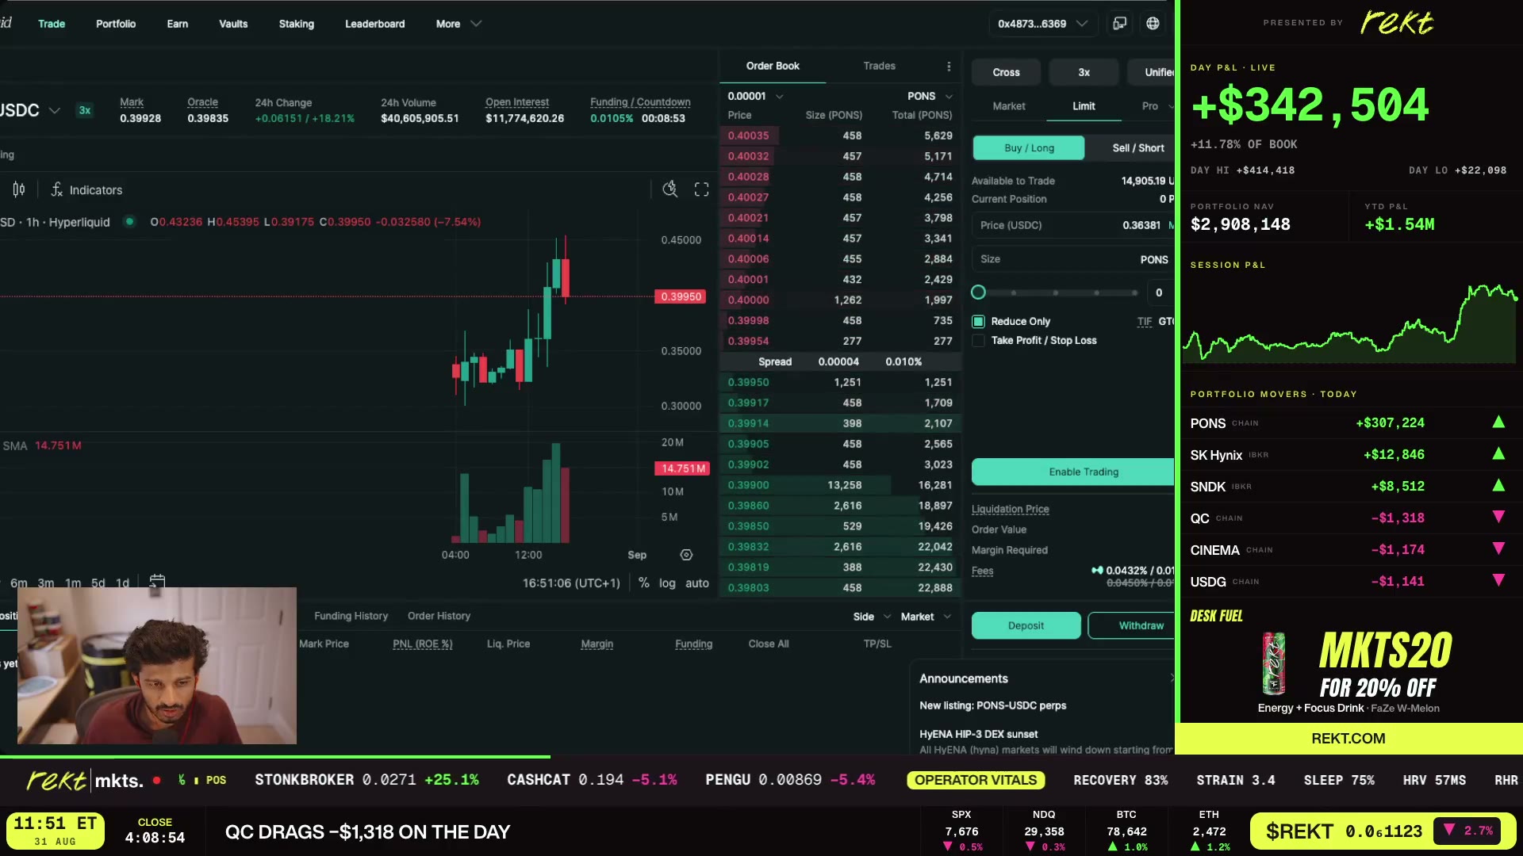
Task: Open order book three-dot options menu
Action: pos(949,66)
